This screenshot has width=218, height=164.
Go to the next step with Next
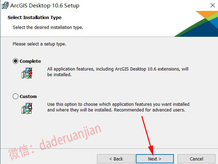(155, 159)
